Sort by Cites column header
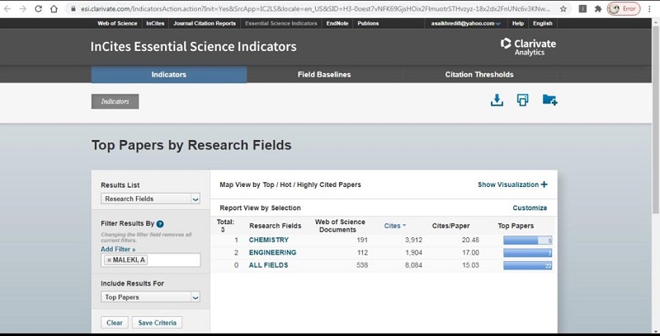660x336 pixels. tap(395, 226)
